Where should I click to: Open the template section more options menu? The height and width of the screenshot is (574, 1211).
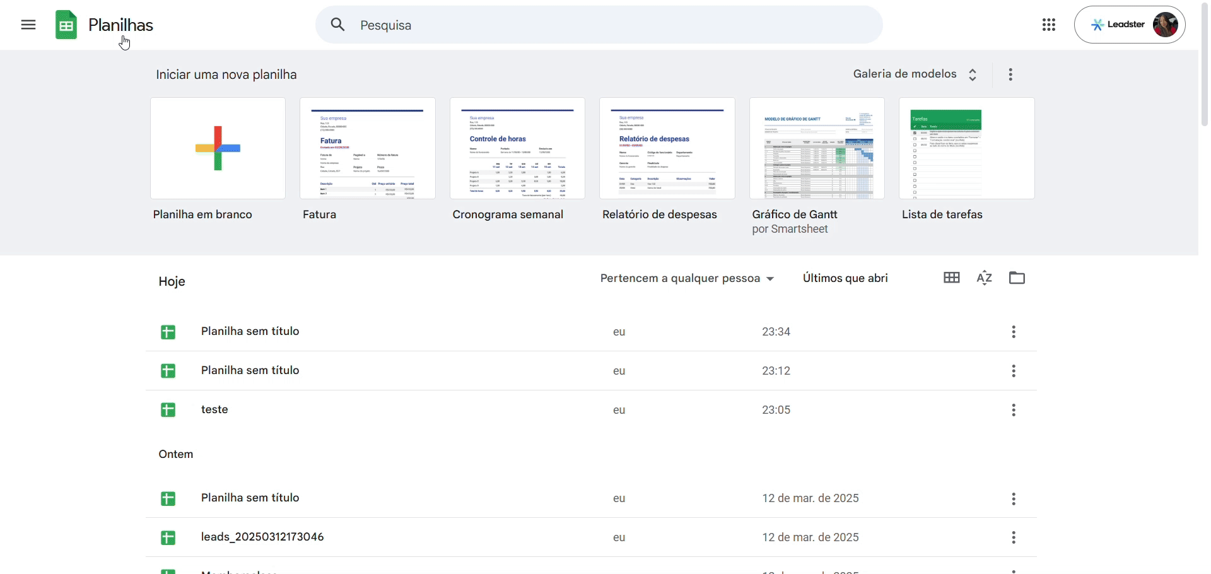click(x=1010, y=74)
